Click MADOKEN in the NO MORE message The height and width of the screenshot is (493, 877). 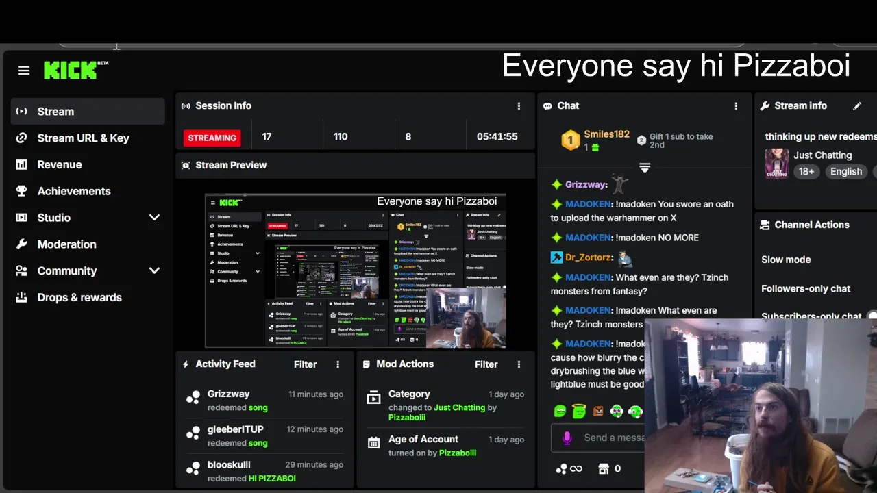point(589,238)
